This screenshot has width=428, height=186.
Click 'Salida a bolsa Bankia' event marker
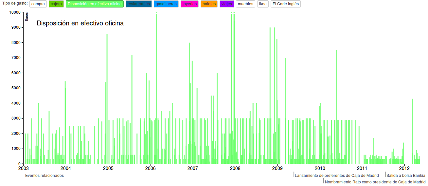pyautogui.click(x=406, y=176)
